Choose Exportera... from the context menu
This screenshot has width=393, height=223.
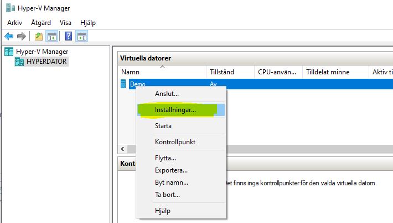coord(181,170)
